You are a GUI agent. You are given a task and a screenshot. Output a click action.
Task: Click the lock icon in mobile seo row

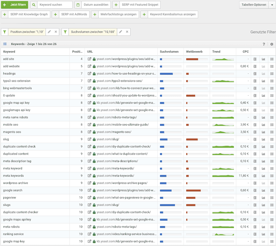(x=94, y=125)
